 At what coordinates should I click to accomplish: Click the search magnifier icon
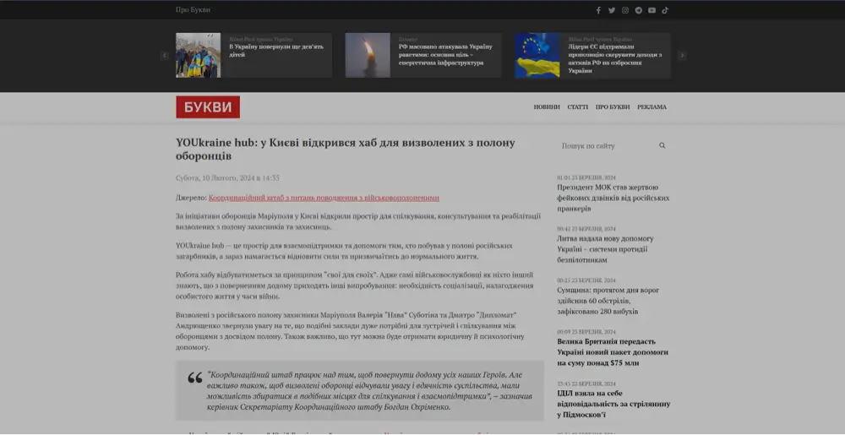(x=662, y=146)
